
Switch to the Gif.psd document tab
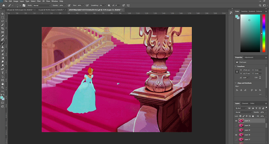(x=20, y=10)
